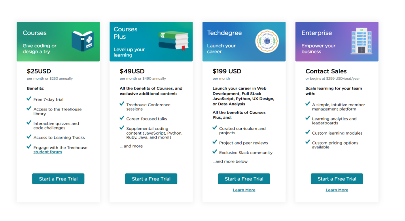
Task: Select the purple Enterprise header banner
Action: click(337, 41)
